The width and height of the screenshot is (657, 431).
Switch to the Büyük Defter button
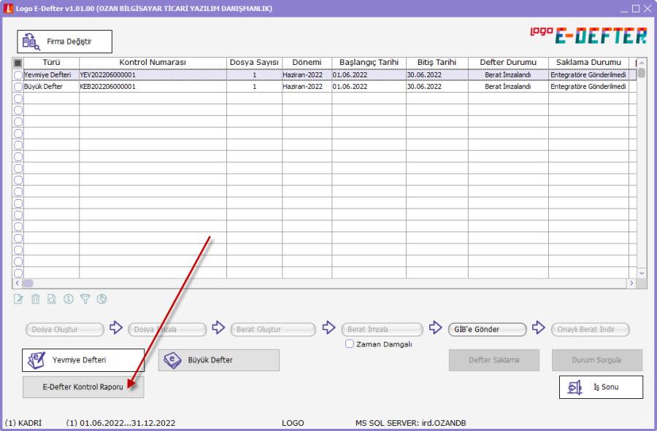(x=218, y=360)
